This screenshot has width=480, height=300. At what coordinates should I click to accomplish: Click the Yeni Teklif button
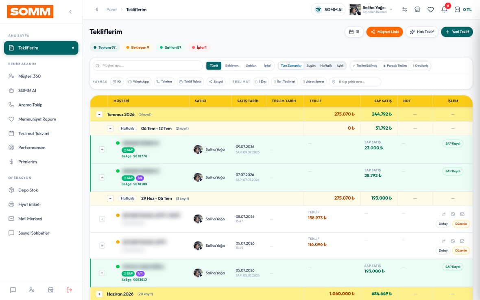click(457, 32)
